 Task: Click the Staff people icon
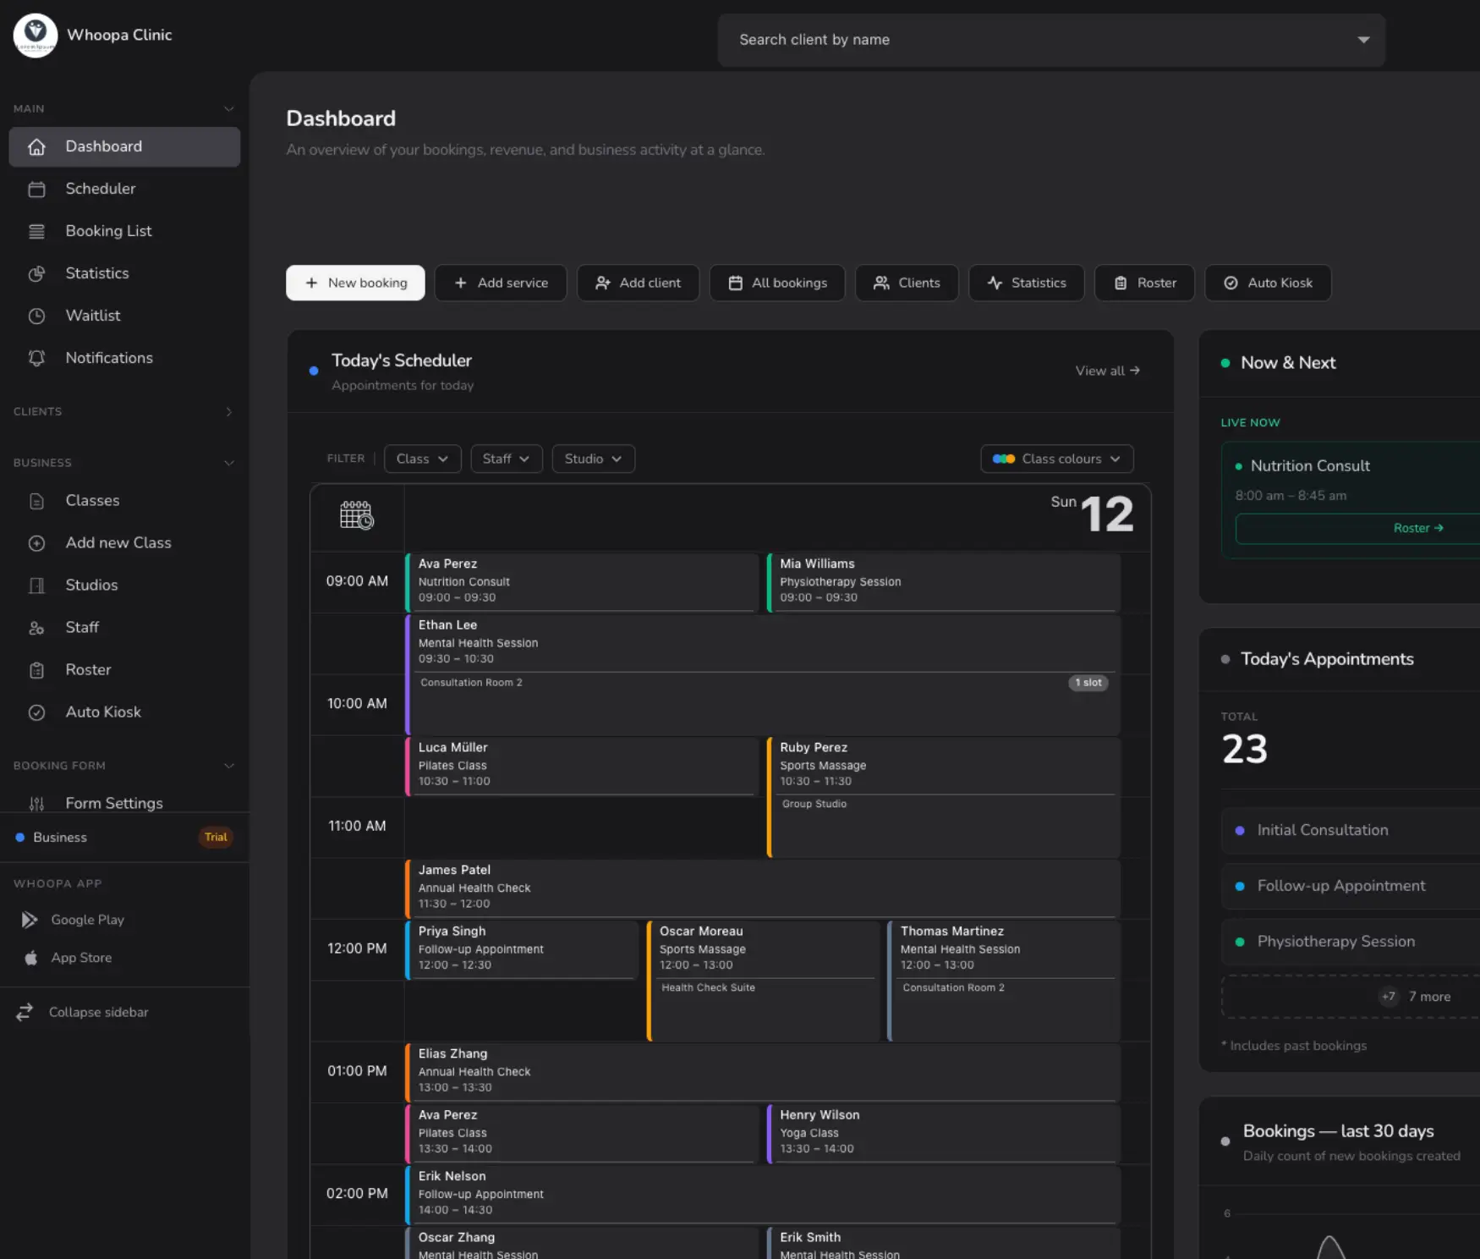click(x=36, y=628)
